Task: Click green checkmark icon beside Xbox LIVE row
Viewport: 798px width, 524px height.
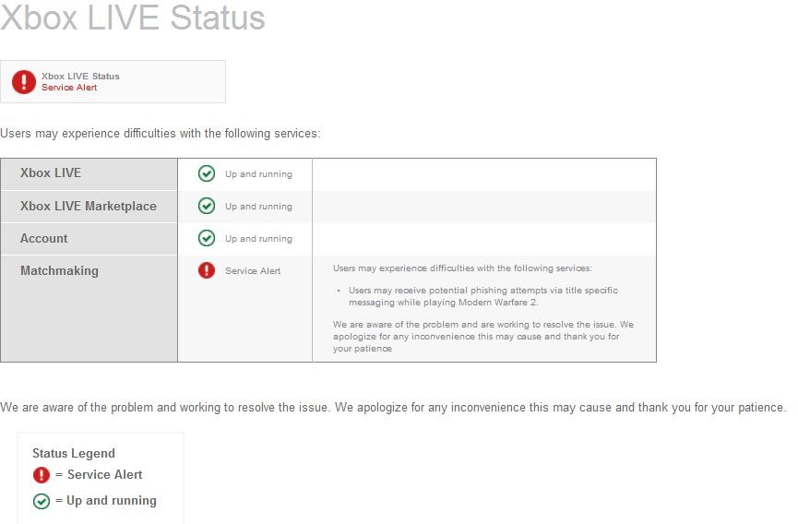Action: (207, 173)
